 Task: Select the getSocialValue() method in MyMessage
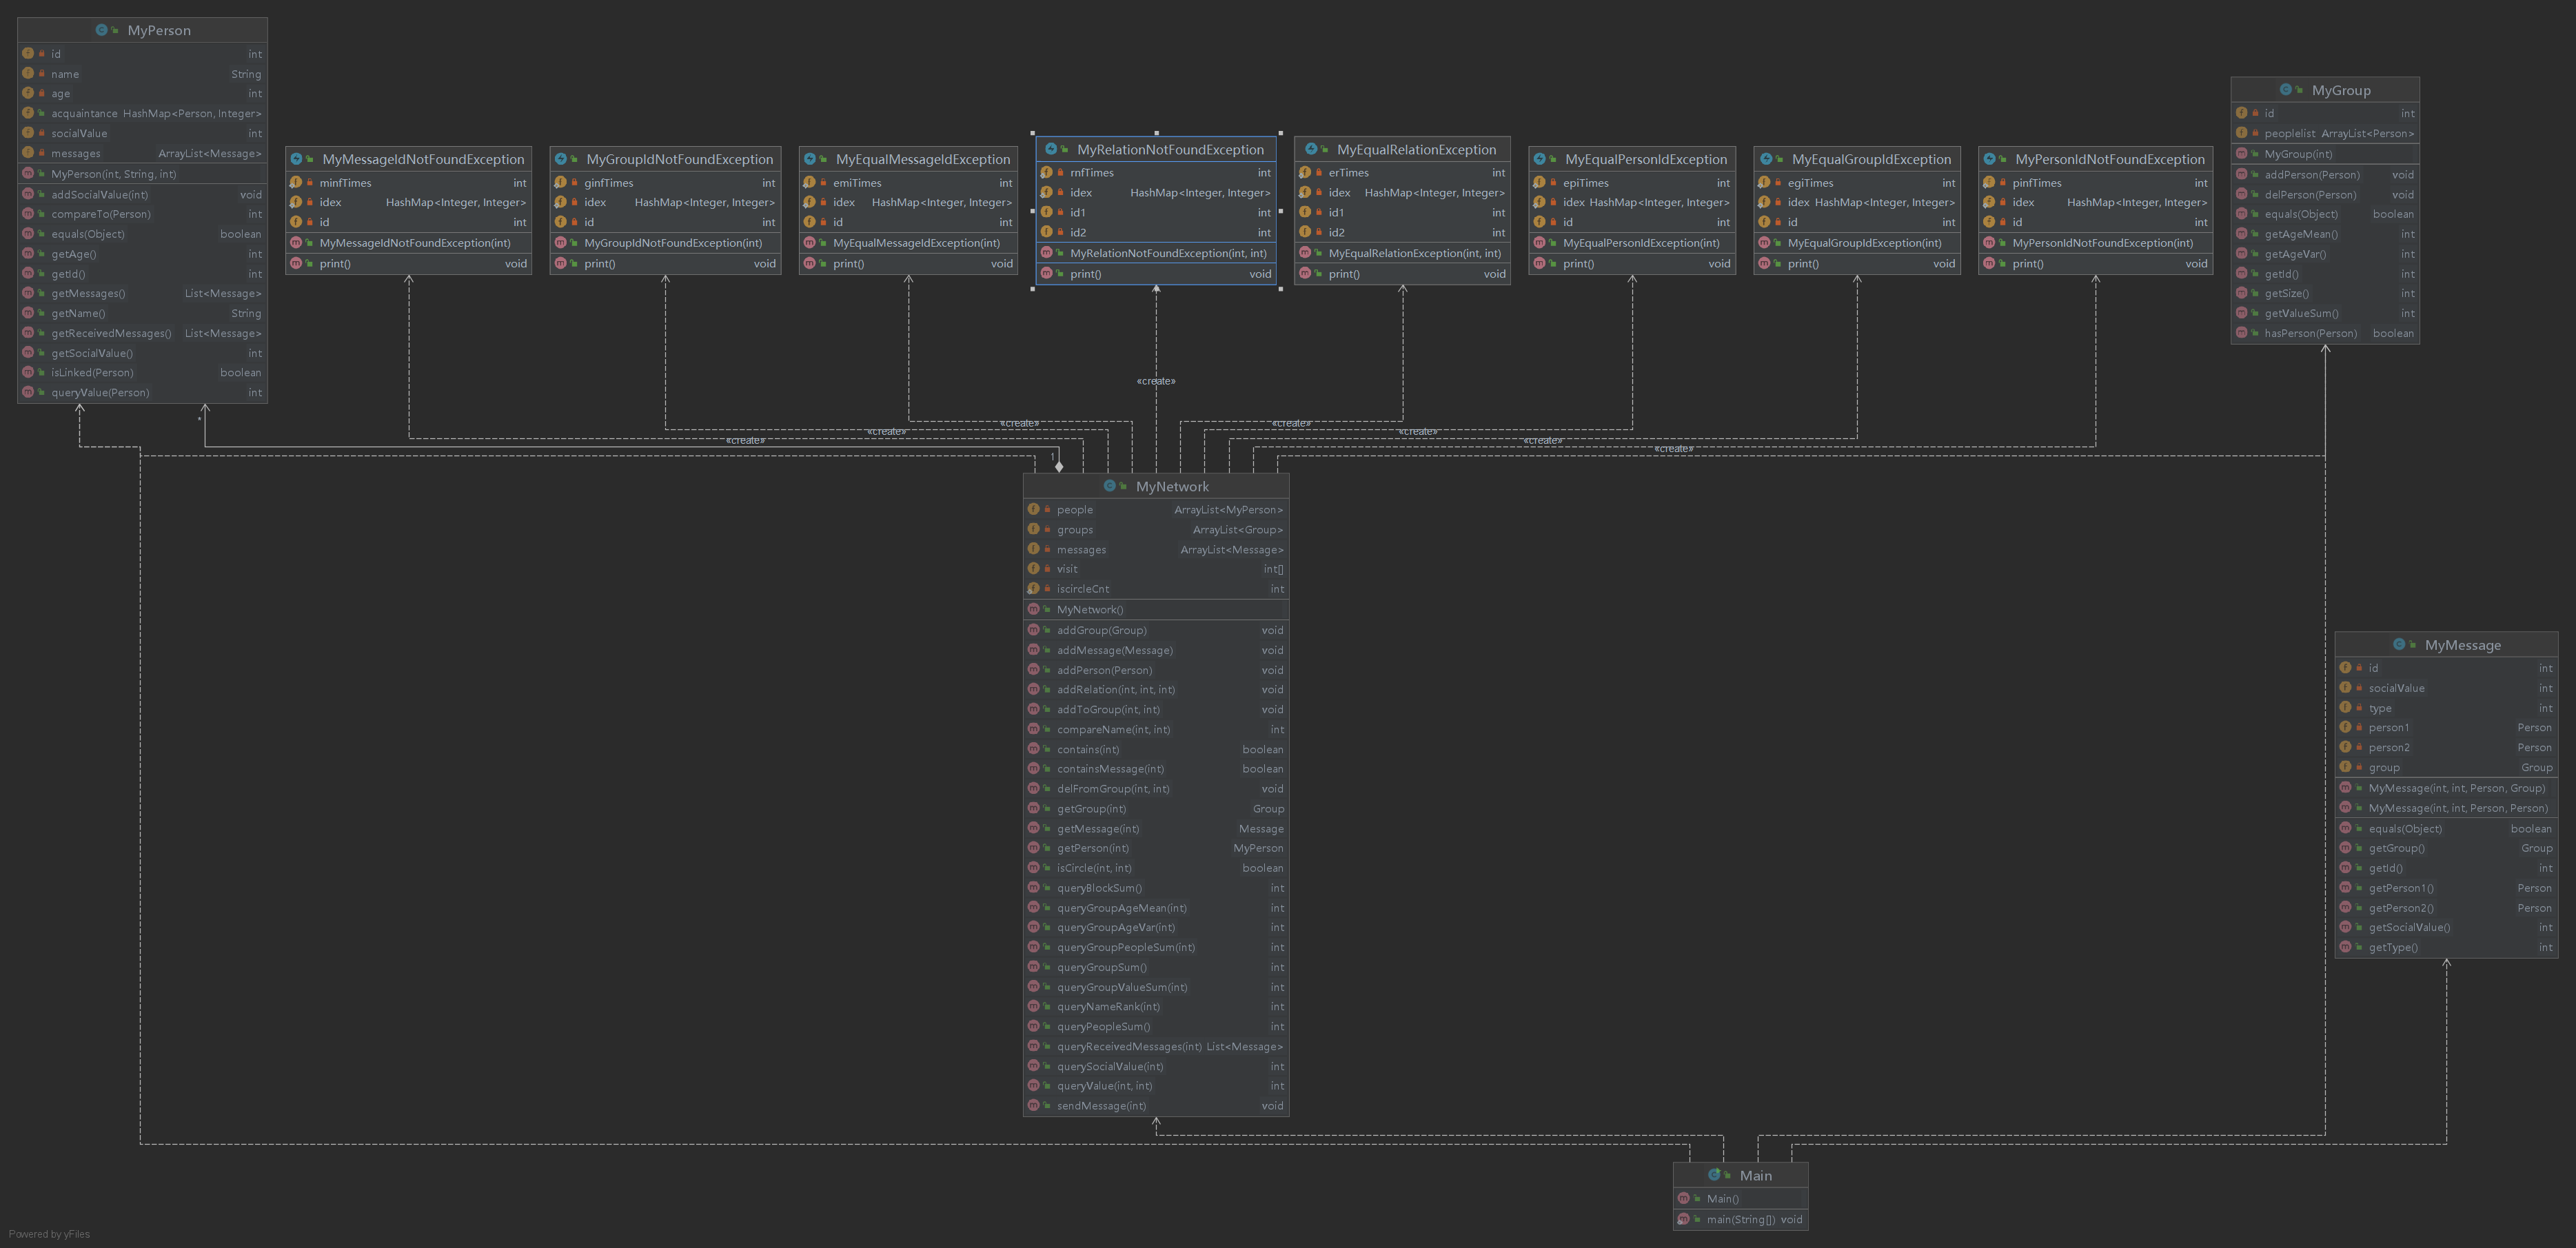2409,928
